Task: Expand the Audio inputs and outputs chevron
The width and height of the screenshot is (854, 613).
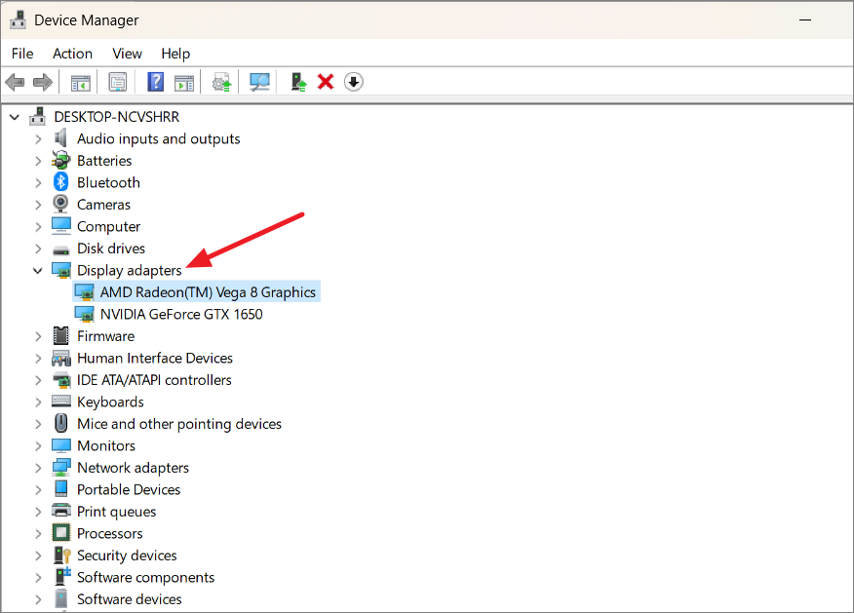Action: click(x=38, y=138)
